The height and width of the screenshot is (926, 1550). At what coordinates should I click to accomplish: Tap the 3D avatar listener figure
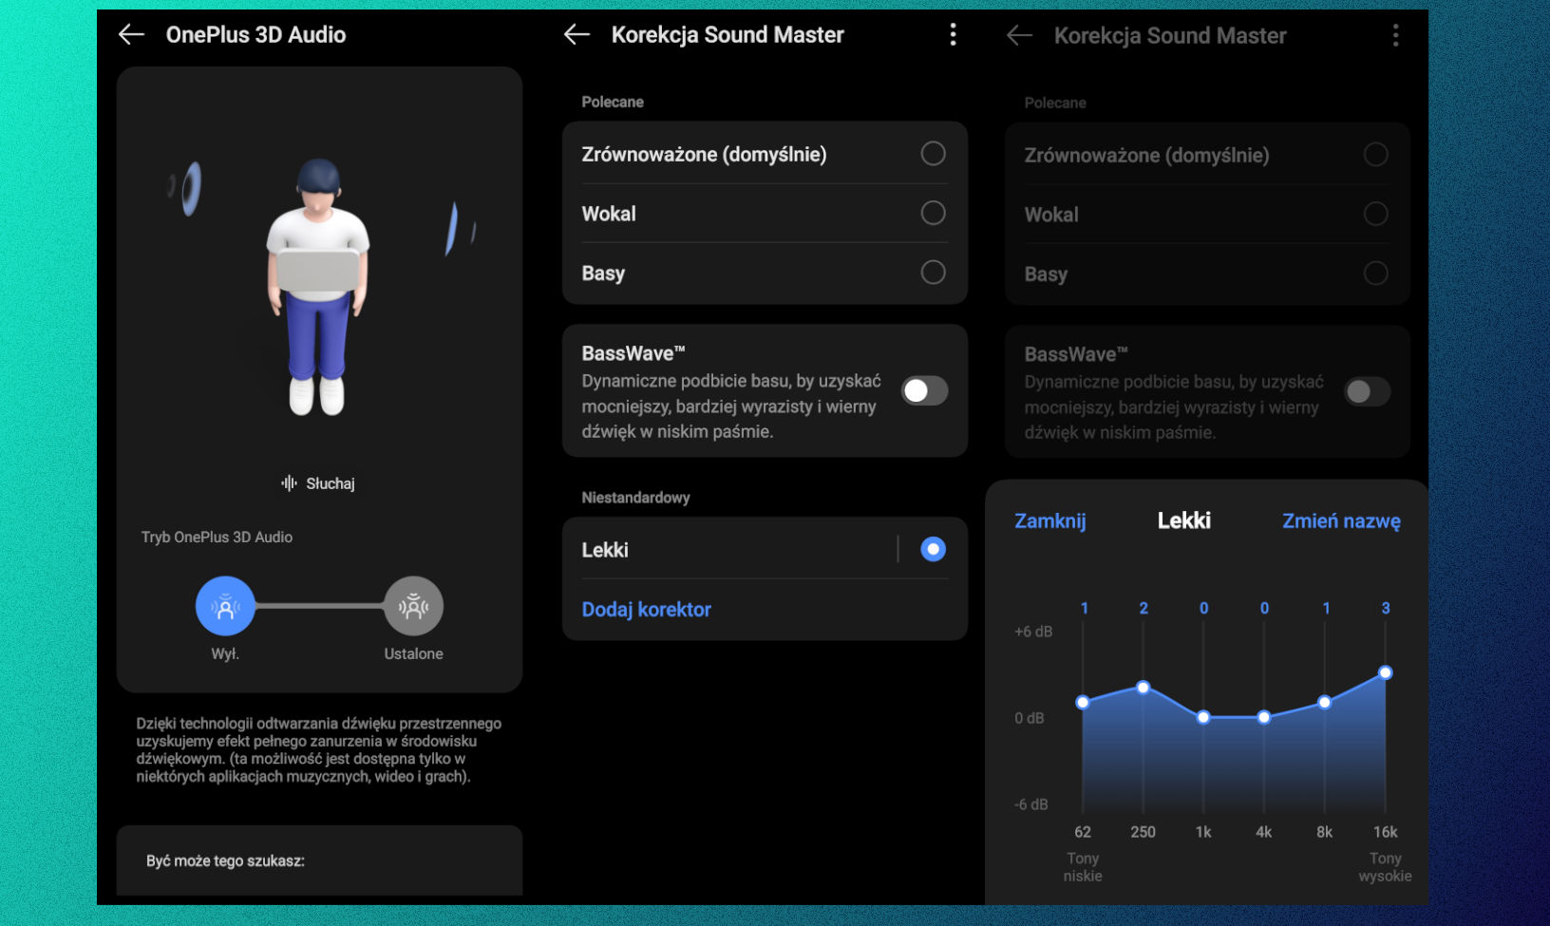point(318,285)
